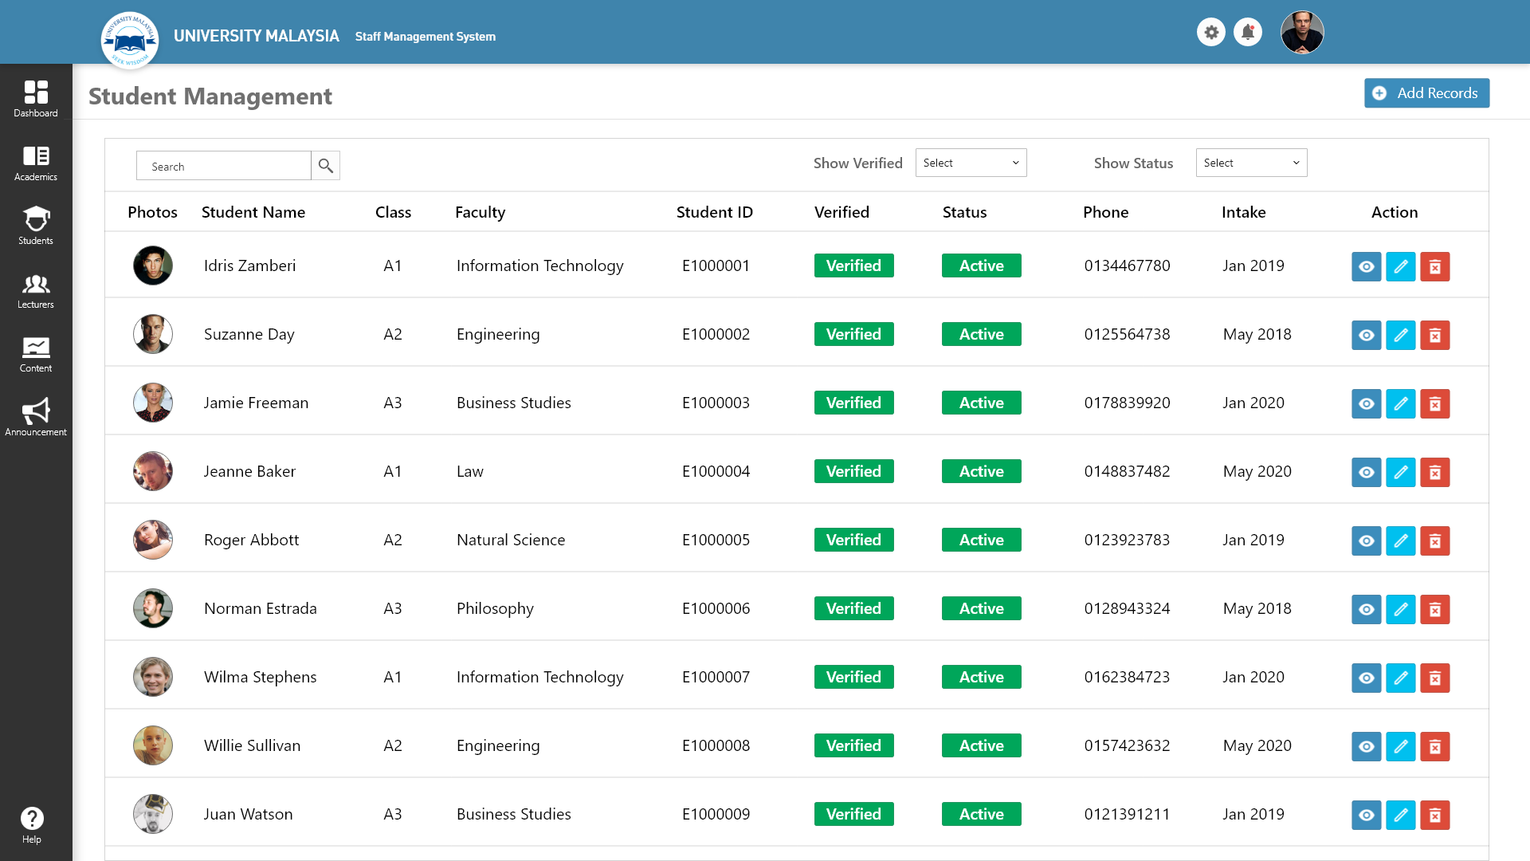Open Help in sidebar
This screenshot has height=861, width=1530.
tap(32, 825)
